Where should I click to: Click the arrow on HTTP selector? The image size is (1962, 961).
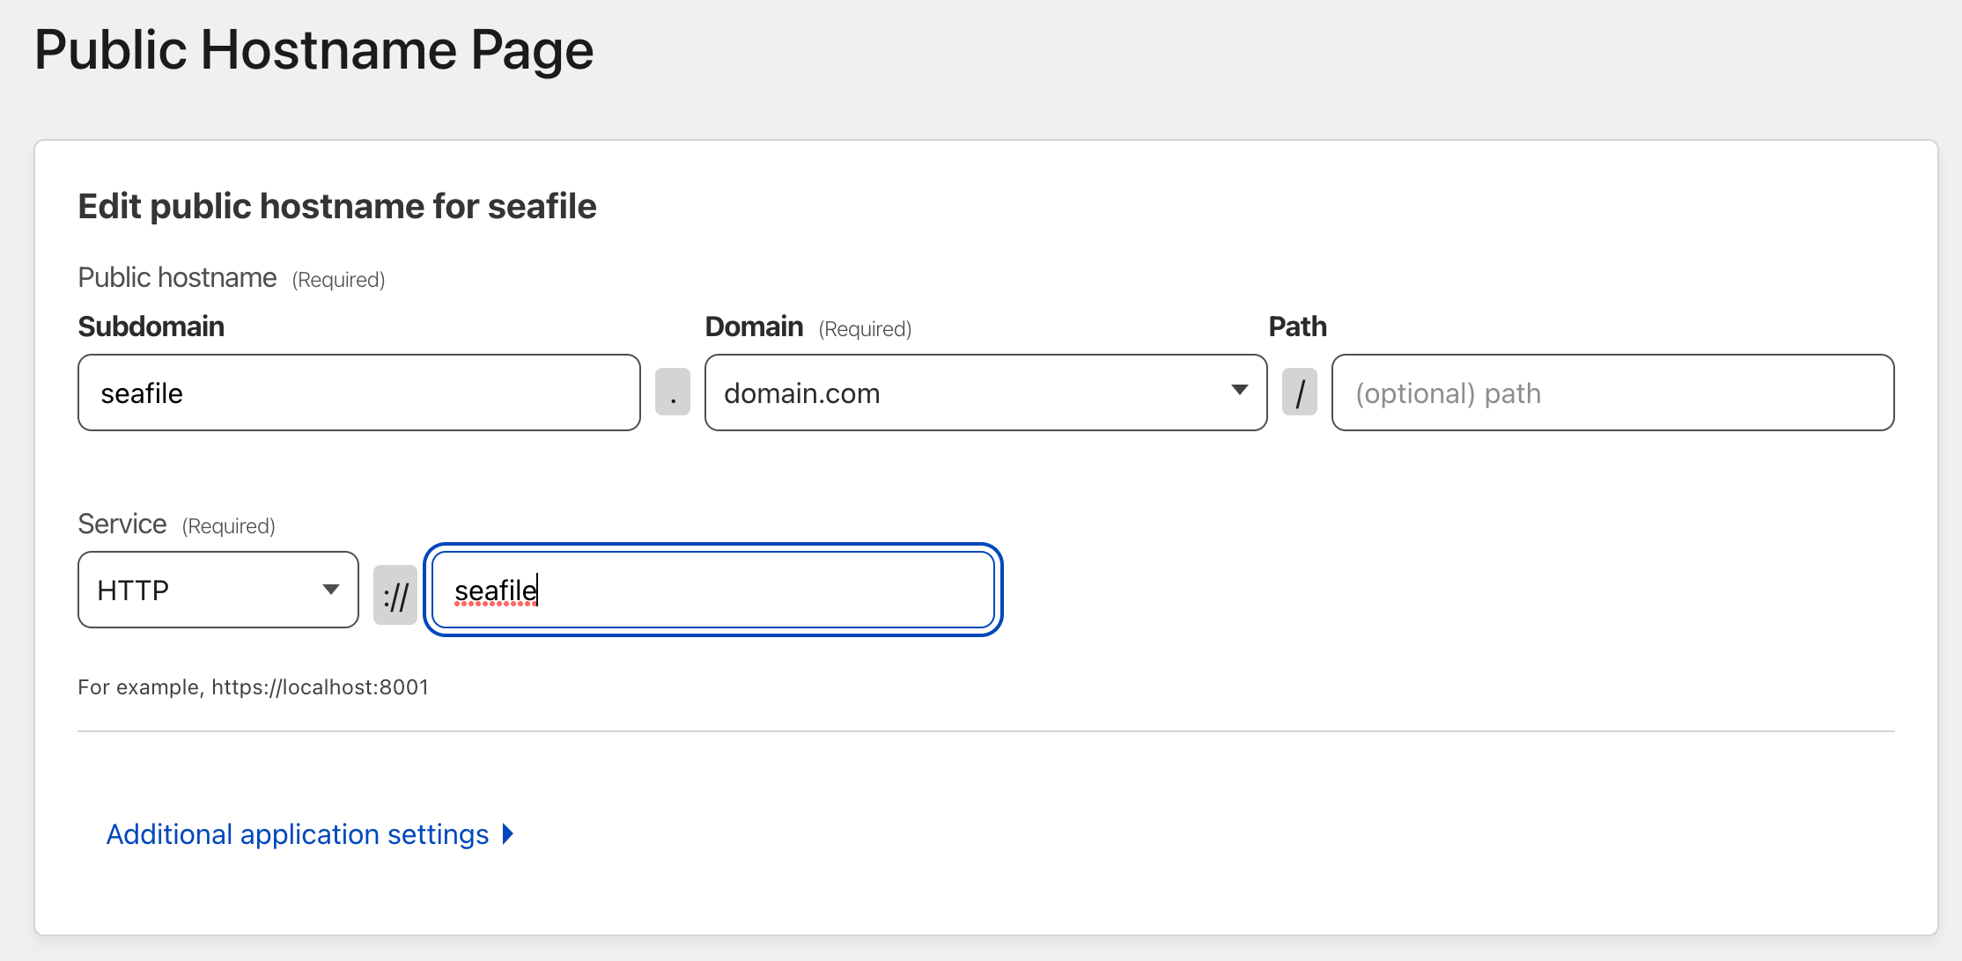331,590
